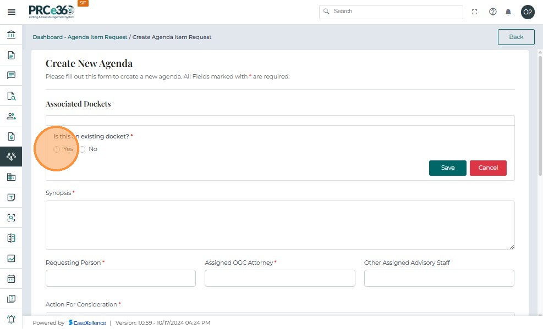Open the document search sidebar icon

coord(11,96)
